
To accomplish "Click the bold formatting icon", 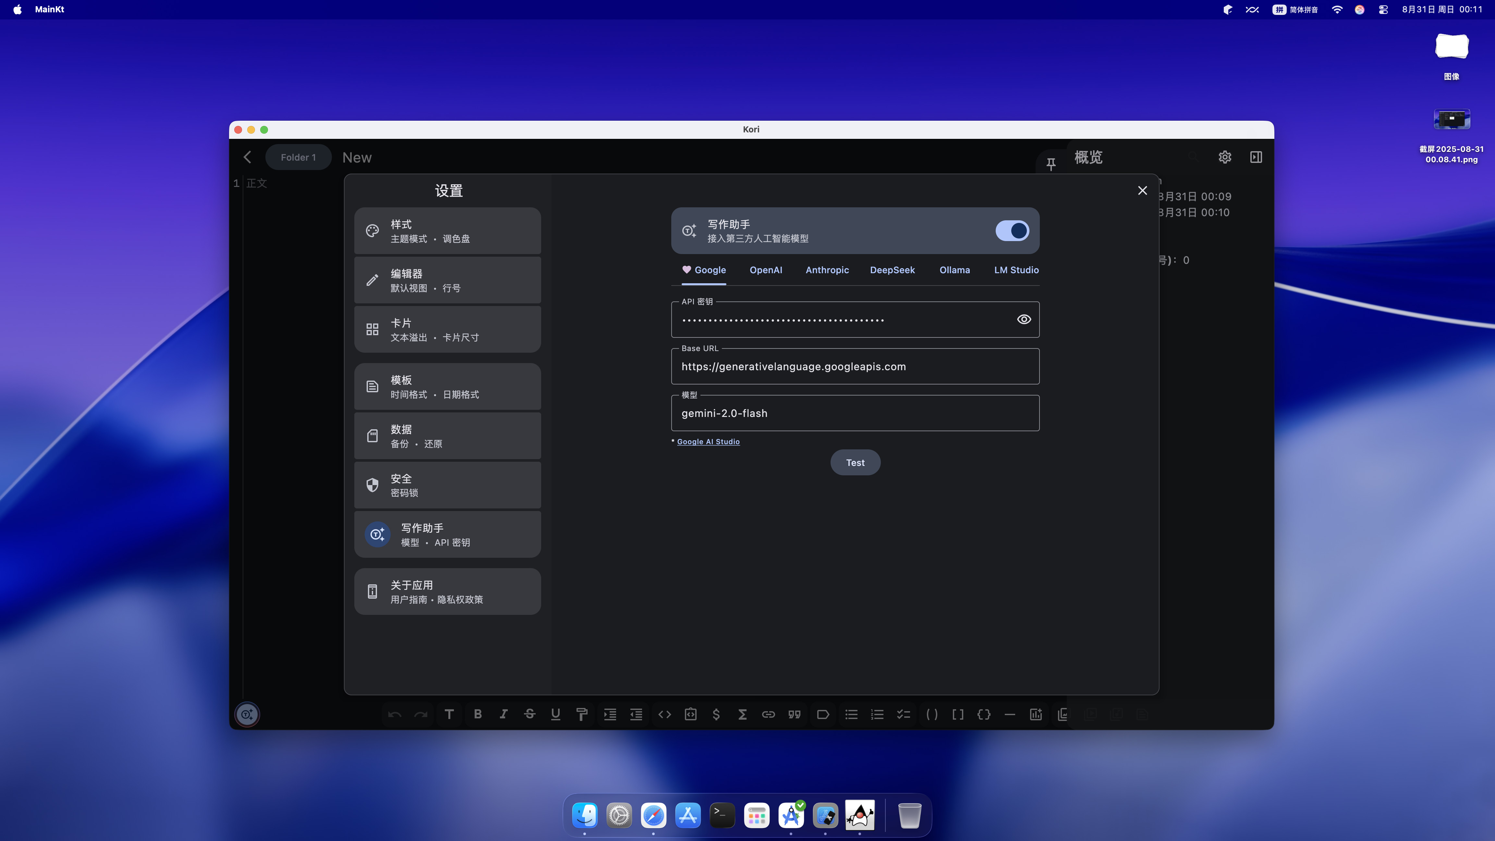I will [478, 714].
